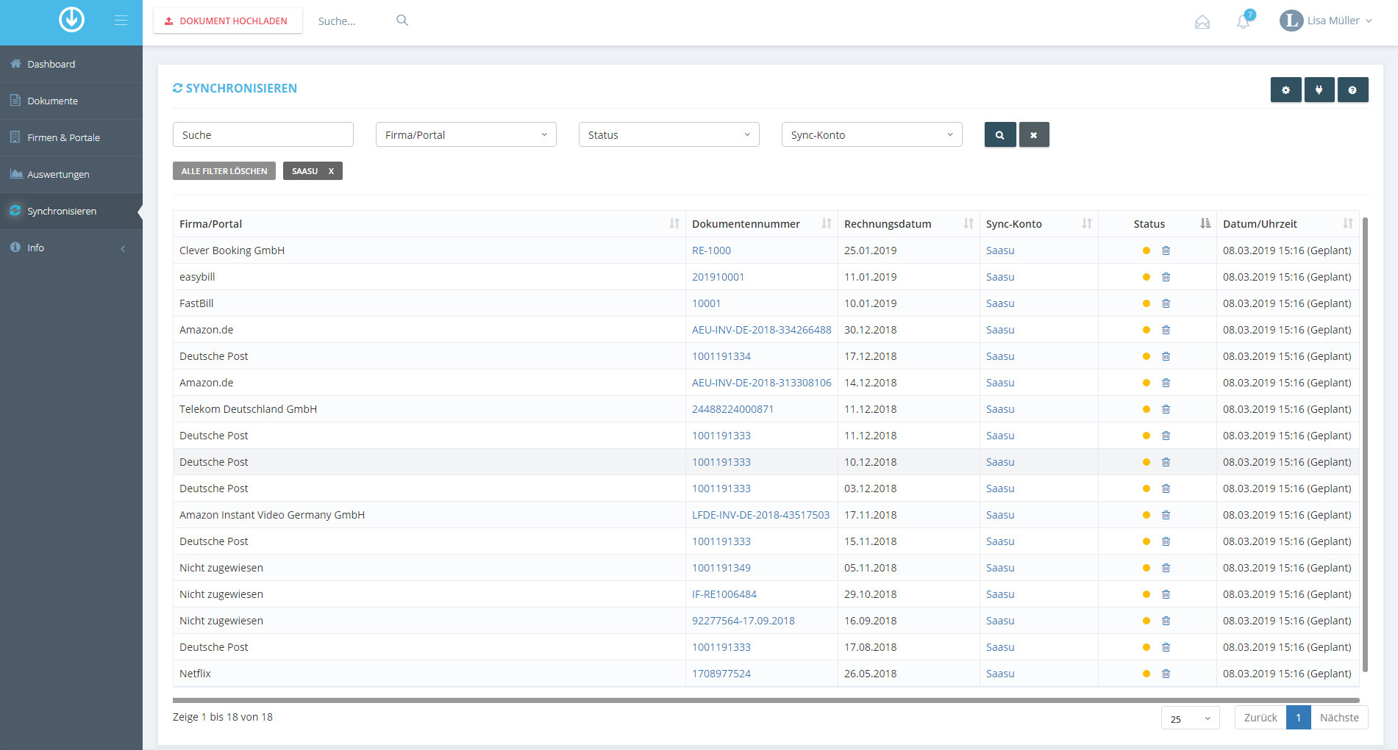This screenshot has height=750, width=1398.
Task: Open sync settings gear button
Action: click(1285, 90)
